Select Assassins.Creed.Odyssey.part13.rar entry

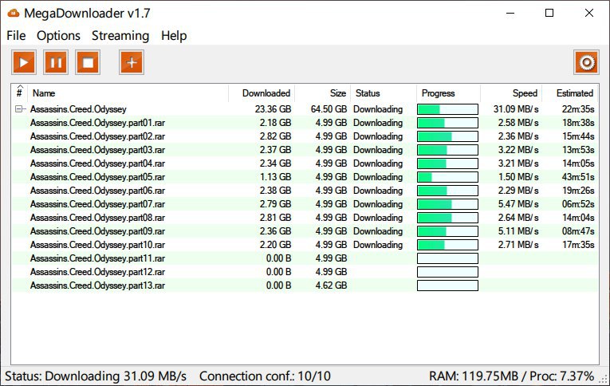coord(97,286)
